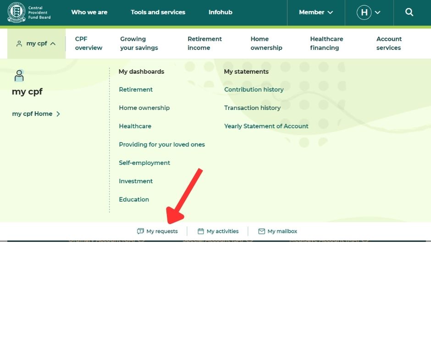Image resolution: width=431 pixels, height=361 pixels.
Task: Select Healthcare financing tab
Action: click(x=326, y=44)
